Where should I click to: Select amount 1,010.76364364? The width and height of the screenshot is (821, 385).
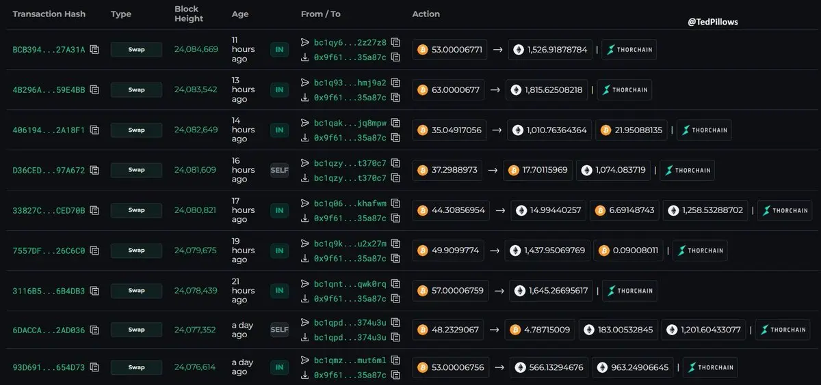point(556,130)
